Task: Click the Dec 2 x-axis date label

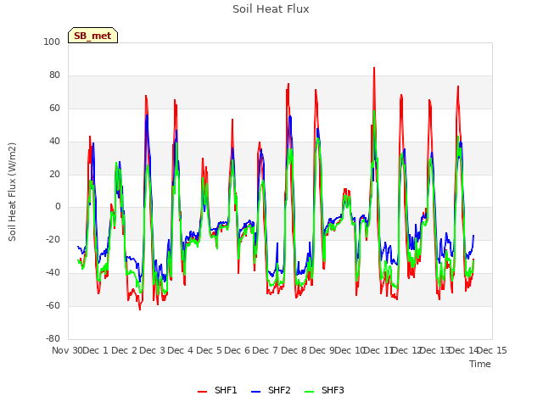Action: pos(125,350)
